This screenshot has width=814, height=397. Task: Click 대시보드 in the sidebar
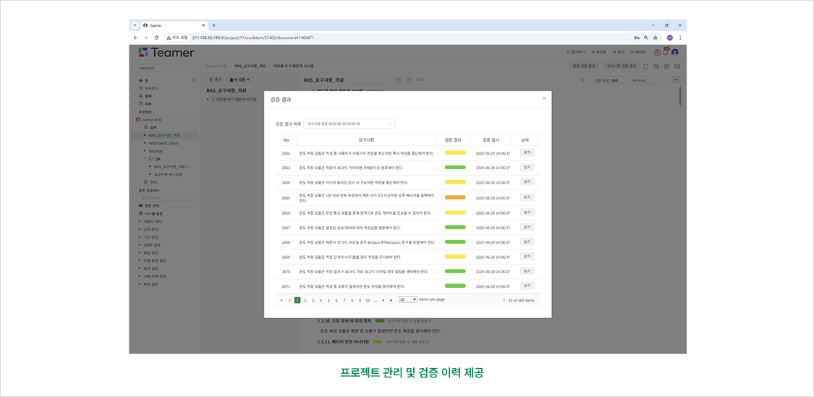pyautogui.click(x=150, y=87)
